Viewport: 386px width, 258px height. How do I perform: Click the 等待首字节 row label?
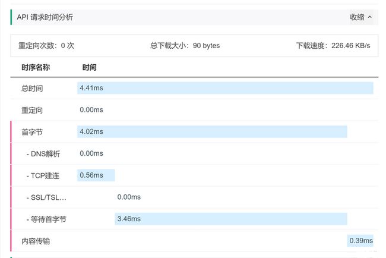(46, 219)
